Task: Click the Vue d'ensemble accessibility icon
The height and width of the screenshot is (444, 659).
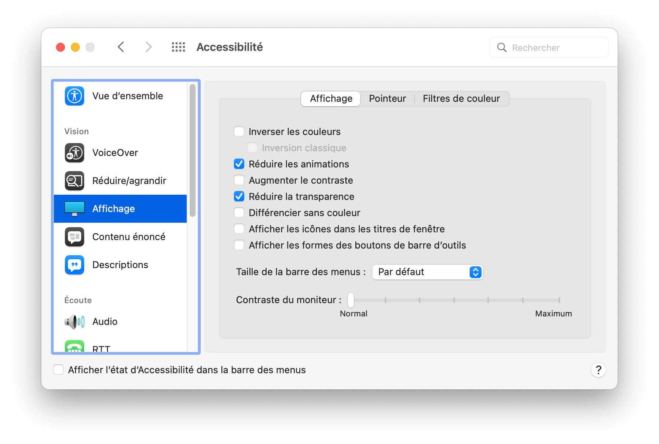Action: 75,96
